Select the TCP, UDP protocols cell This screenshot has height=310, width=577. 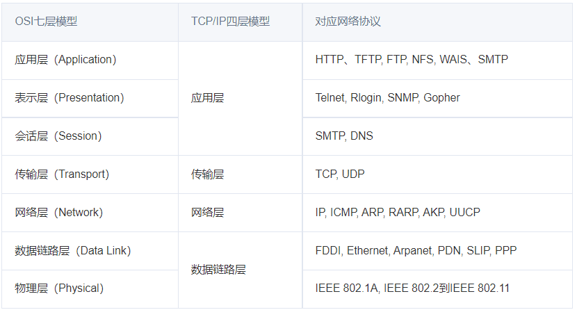(x=340, y=174)
